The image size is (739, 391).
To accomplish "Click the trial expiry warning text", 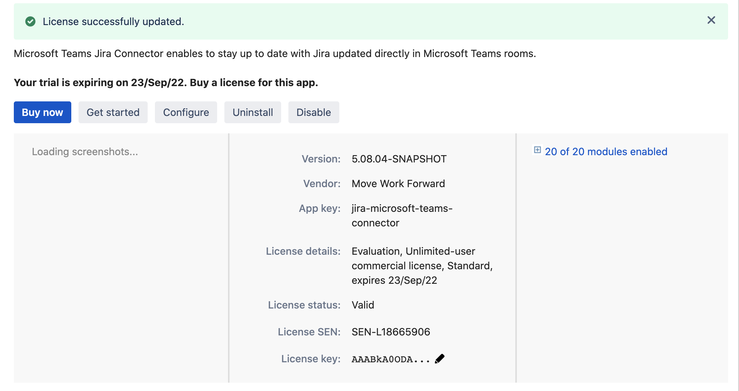I will (x=165, y=82).
